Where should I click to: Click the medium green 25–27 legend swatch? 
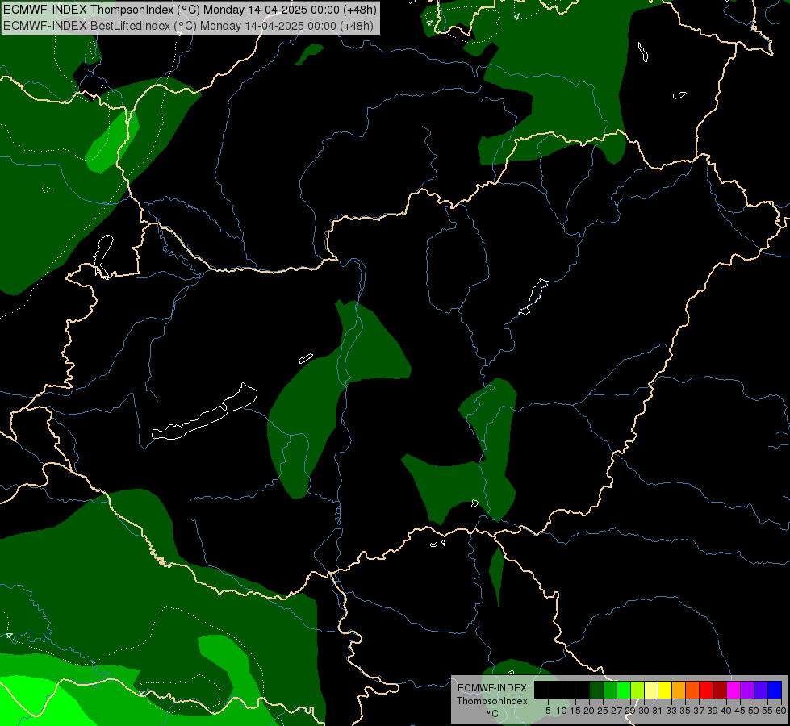click(x=610, y=690)
